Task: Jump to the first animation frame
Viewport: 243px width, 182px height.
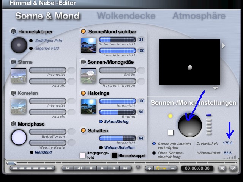Action: pyautogui.click(x=68, y=168)
